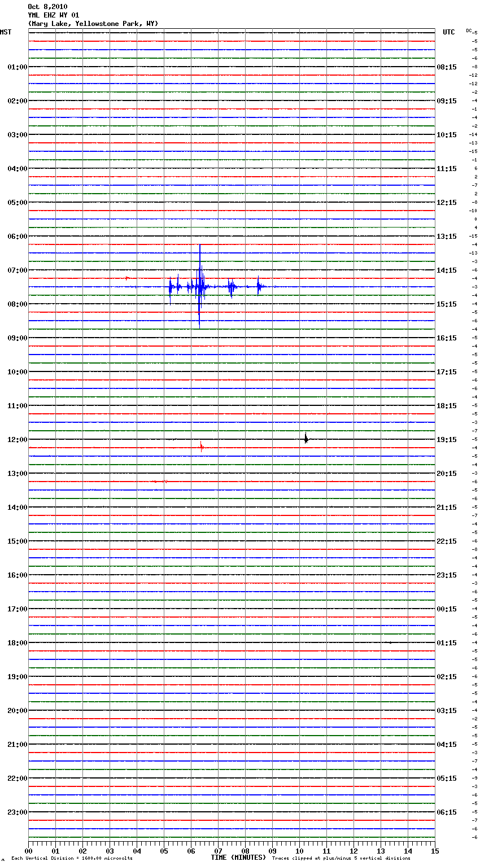Click the 08:15 UTC label

pyautogui.click(x=447, y=67)
